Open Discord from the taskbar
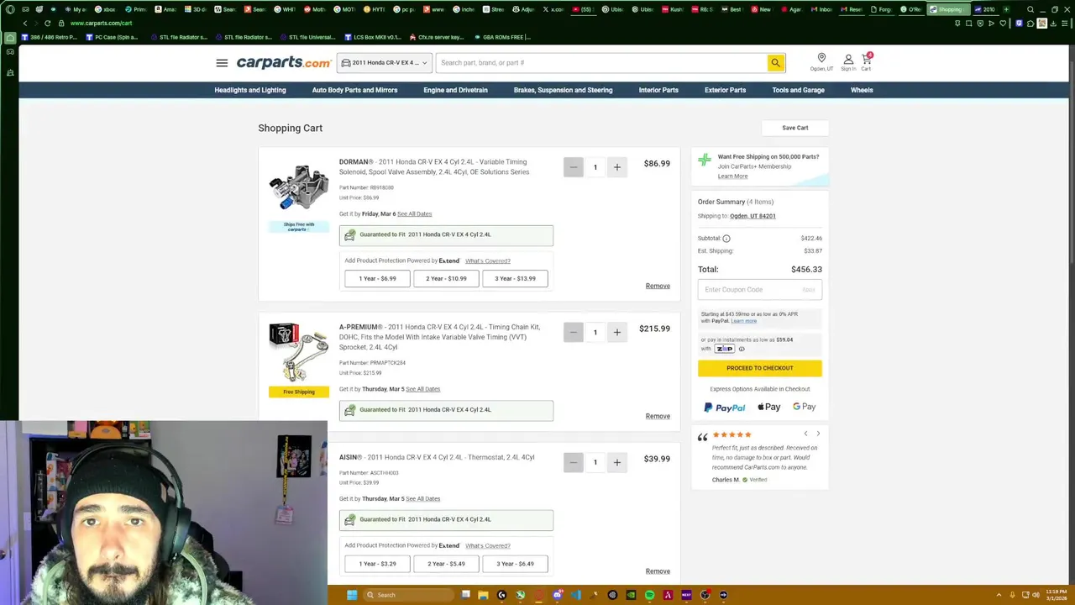Image resolution: width=1075 pixels, height=605 pixels. pos(557,595)
